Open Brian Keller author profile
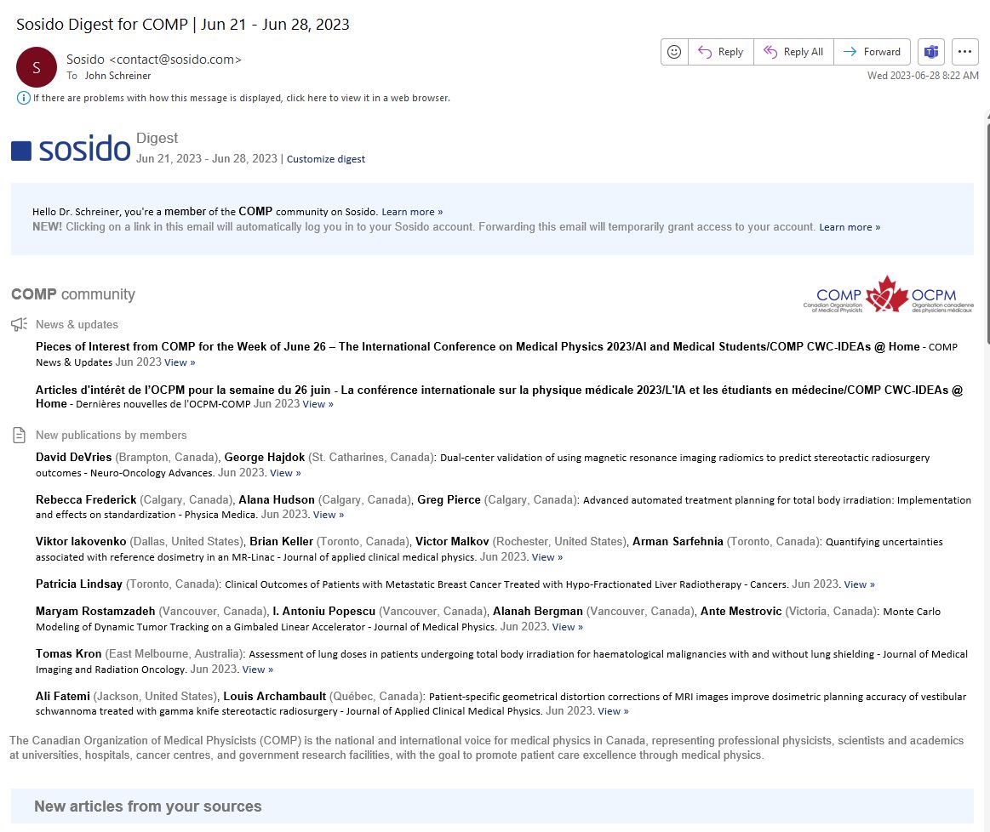The height and width of the screenshot is (832, 990). 281,541
